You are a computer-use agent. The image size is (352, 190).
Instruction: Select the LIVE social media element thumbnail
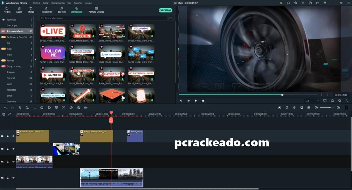53,32
